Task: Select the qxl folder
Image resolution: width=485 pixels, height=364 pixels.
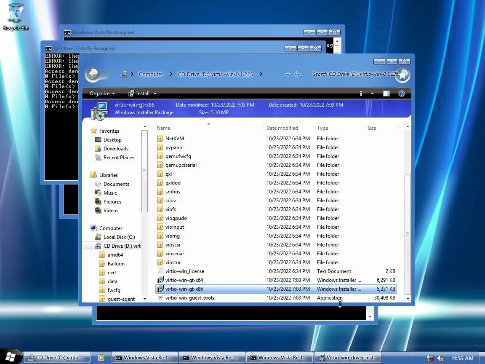Action: click(x=276, y=174)
